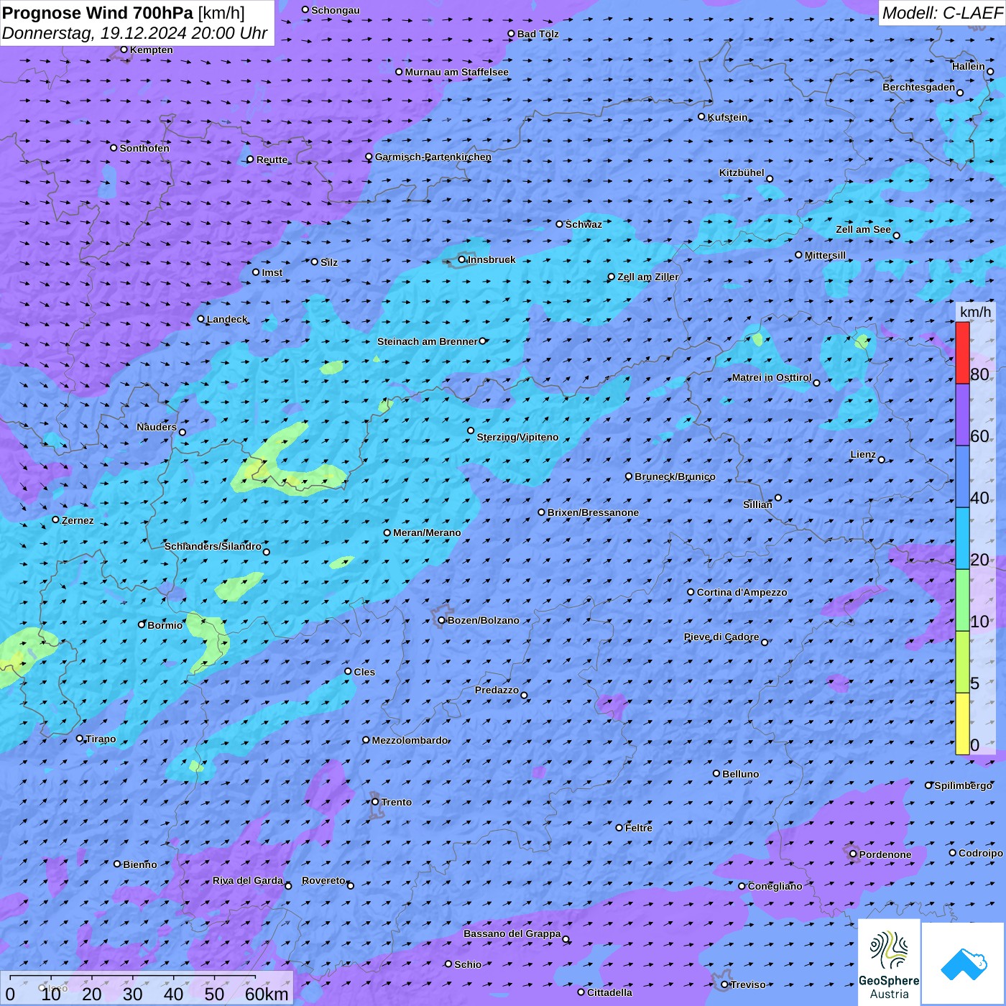Click the purple 60 km/h legend swatch
1006x1006 pixels.
click(962, 415)
